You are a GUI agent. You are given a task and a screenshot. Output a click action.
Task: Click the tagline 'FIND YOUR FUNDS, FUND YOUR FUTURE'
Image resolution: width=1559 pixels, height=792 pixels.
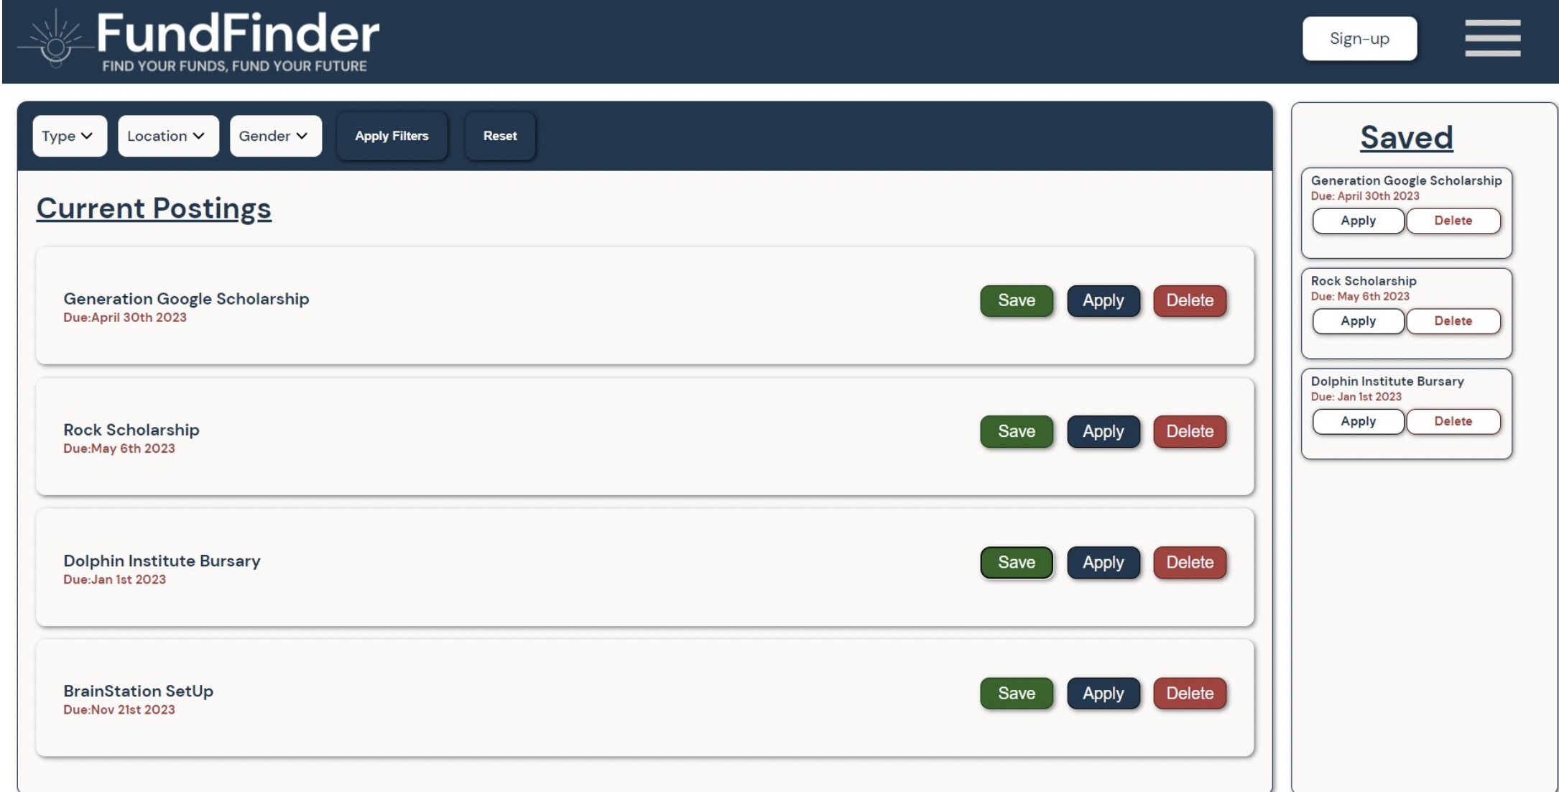coord(234,66)
